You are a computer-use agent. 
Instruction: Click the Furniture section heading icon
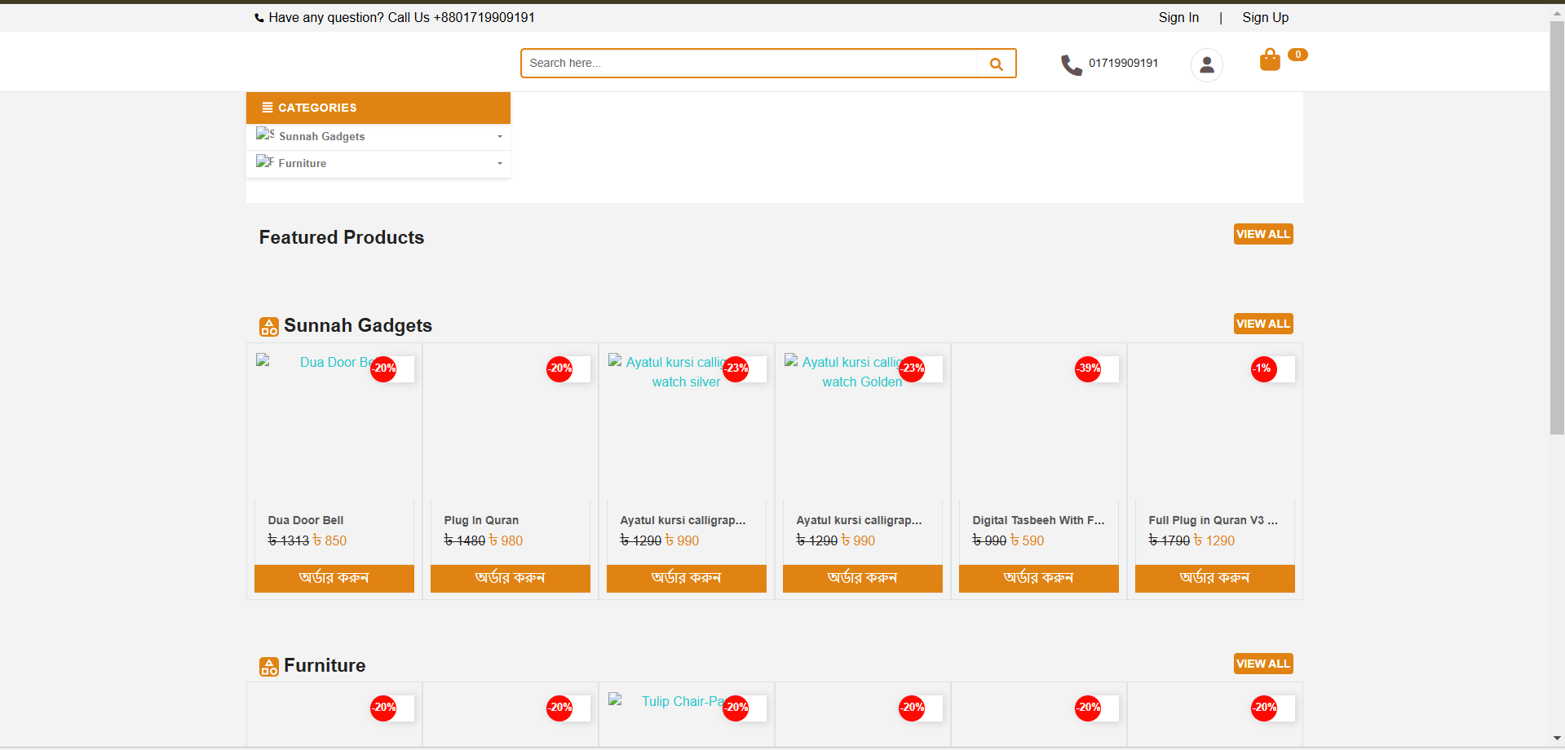point(268,667)
